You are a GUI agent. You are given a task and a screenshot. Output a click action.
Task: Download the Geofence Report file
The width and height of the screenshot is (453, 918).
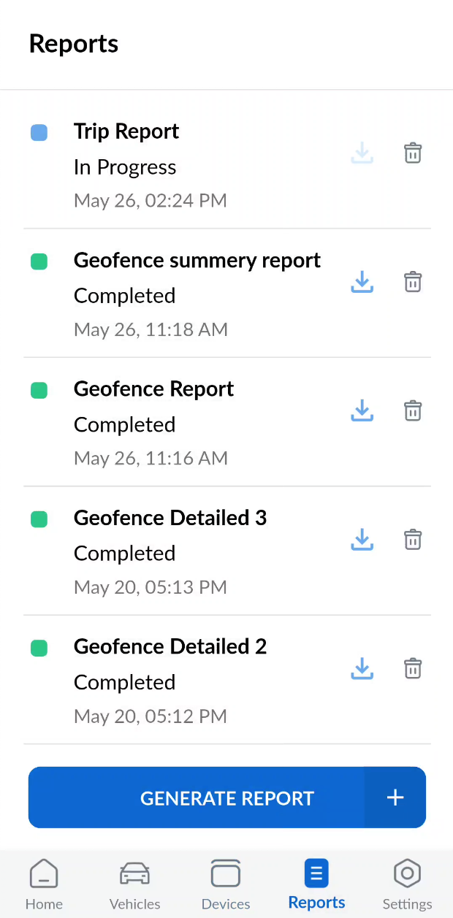coord(362,410)
